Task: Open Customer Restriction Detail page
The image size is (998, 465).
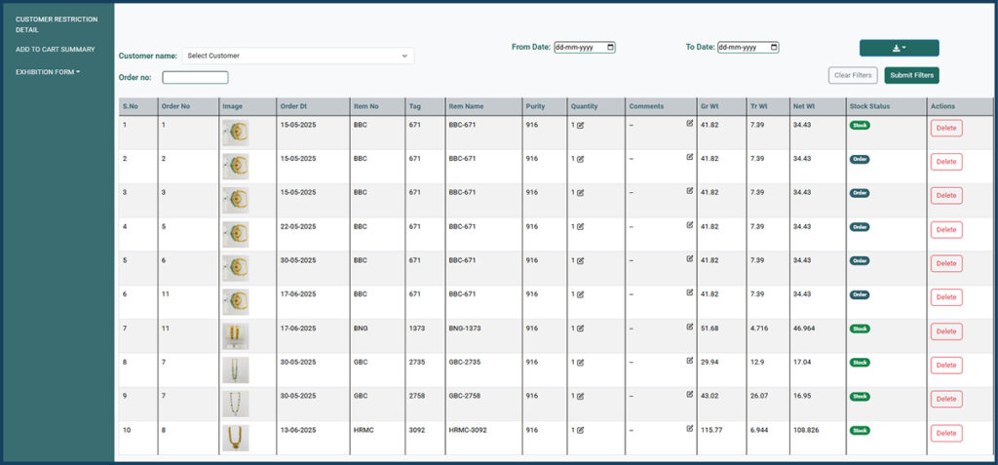Action: pos(57,24)
